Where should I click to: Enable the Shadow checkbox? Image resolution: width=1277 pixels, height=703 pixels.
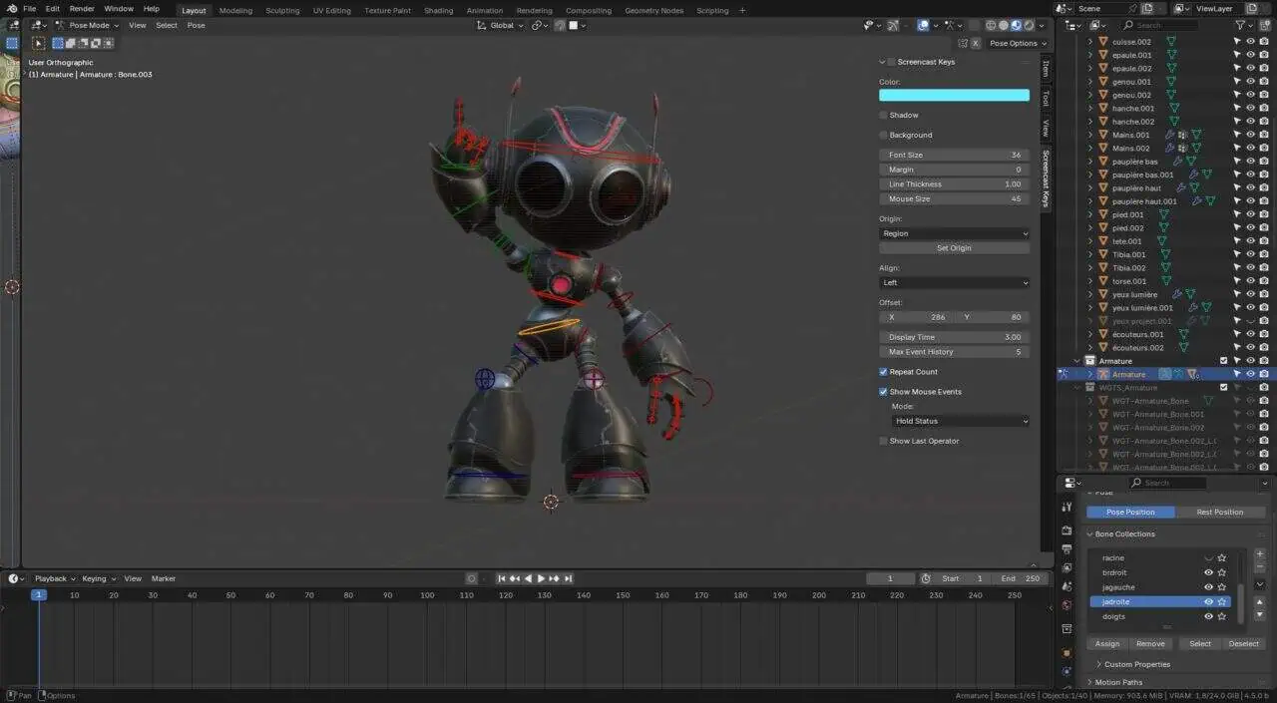884,116
